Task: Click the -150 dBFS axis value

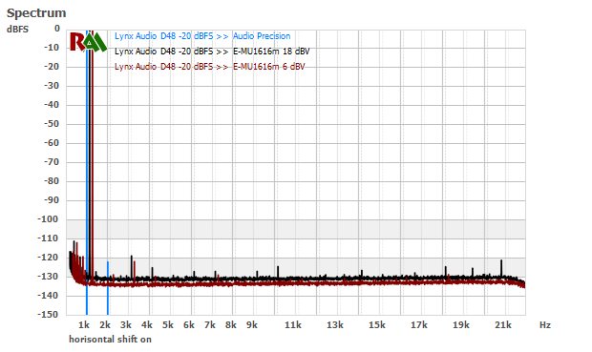Action: (x=48, y=315)
